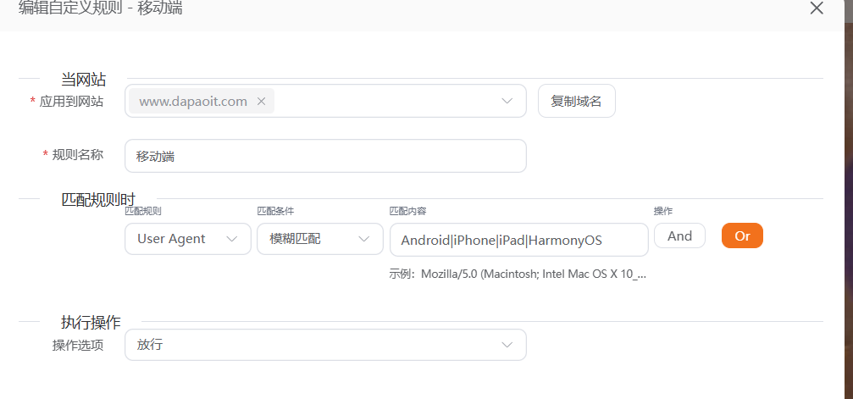This screenshot has width=853, height=399.
Task: Open the User Agent match rule dropdown
Action: [188, 238]
